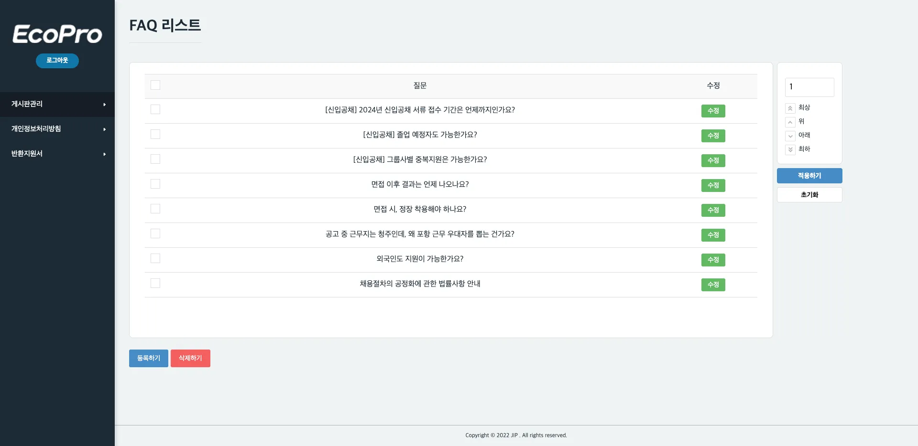The width and height of the screenshot is (918, 446).
Task: Click the 로그아웃 button
Action: tap(57, 61)
